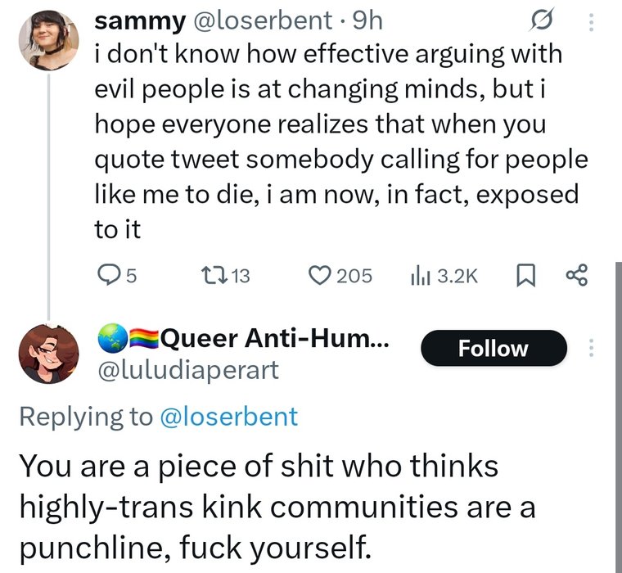Image resolution: width=622 pixels, height=573 pixels.
Task: Follow the @luludiaperart account
Action: click(x=493, y=349)
